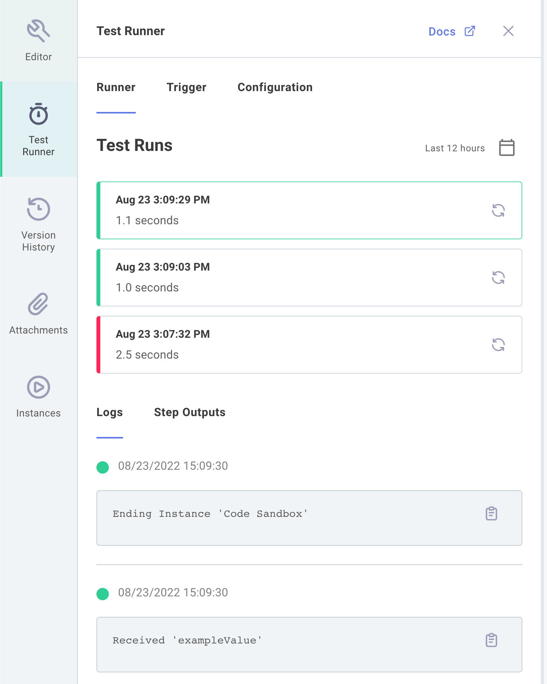View Instances via the play icon
This screenshot has height=684, width=547.
coord(38,387)
